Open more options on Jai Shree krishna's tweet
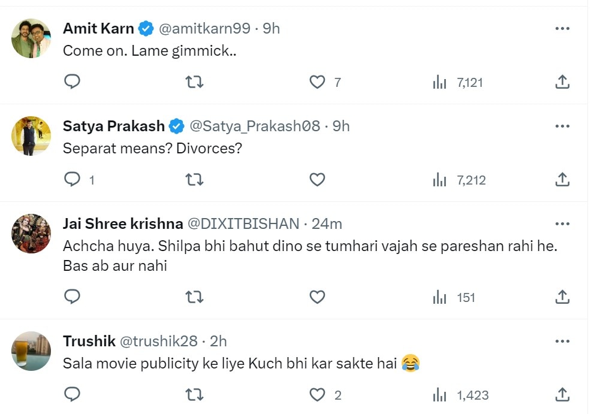The width and height of the screenshot is (594, 414). pyautogui.click(x=562, y=224)
